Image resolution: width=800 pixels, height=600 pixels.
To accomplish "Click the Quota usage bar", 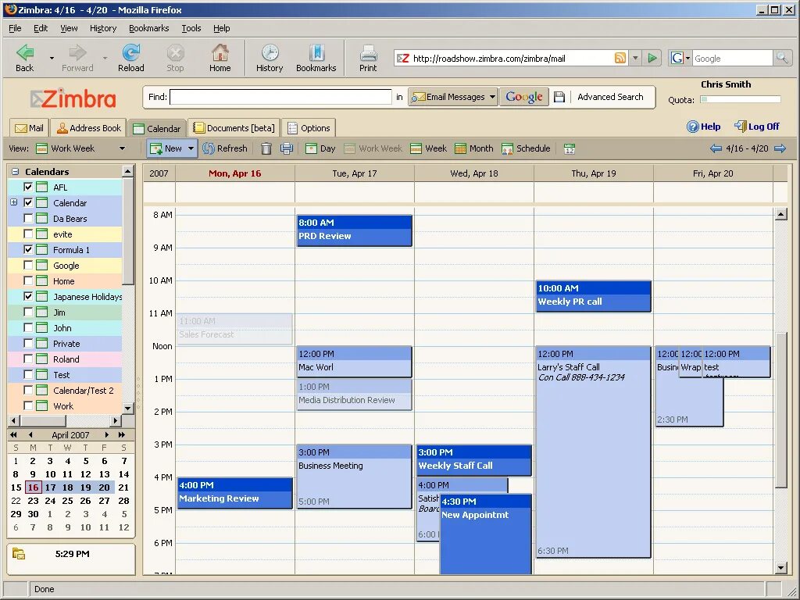I will [741, 99].
